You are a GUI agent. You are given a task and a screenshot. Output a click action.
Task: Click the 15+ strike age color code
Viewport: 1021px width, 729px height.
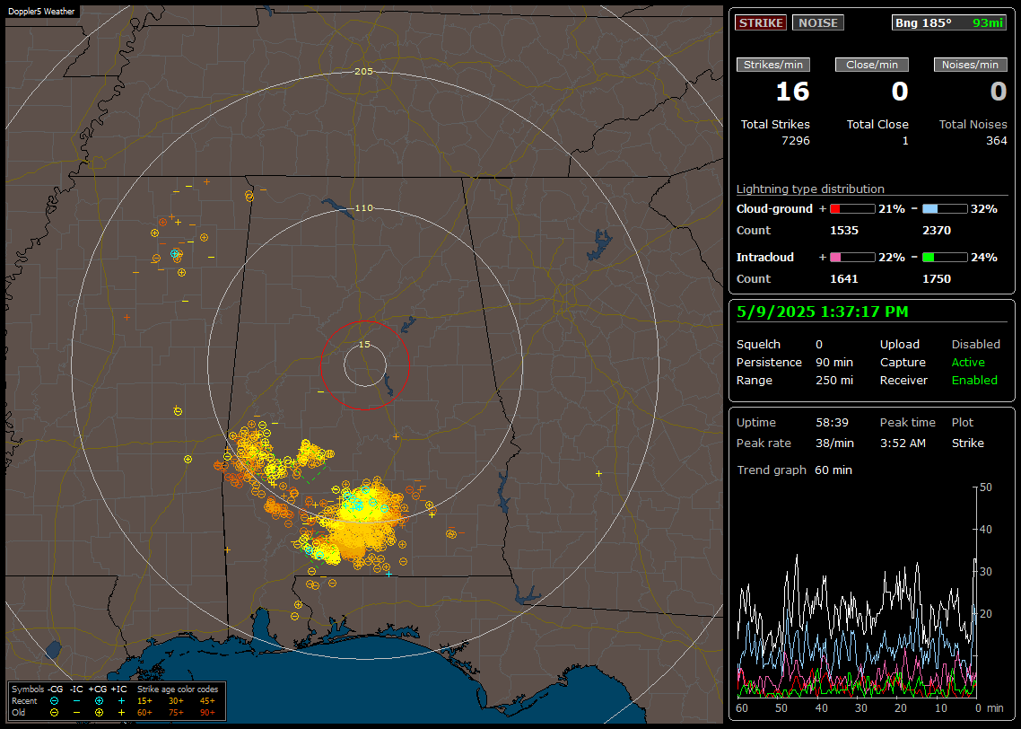coord(144,701)
